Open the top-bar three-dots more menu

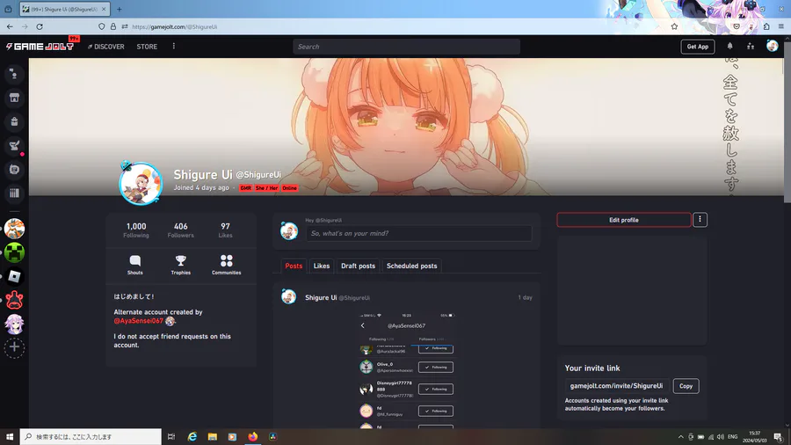[173, 47]
